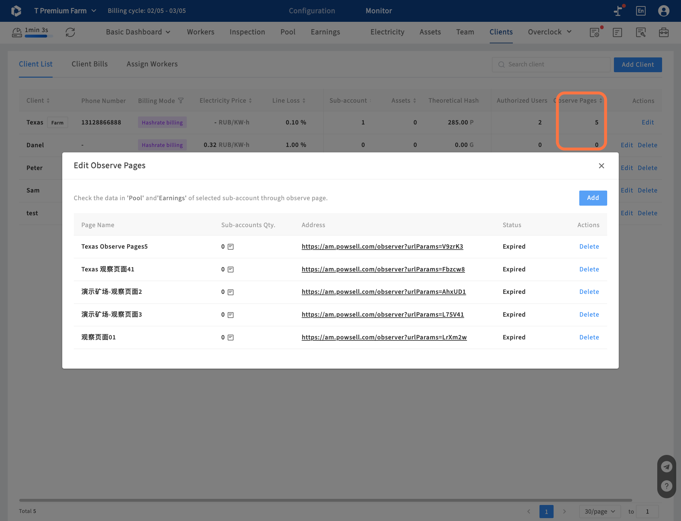
Task: Switch to the Assign Workers tab
Action: click(x=152, y=64)
